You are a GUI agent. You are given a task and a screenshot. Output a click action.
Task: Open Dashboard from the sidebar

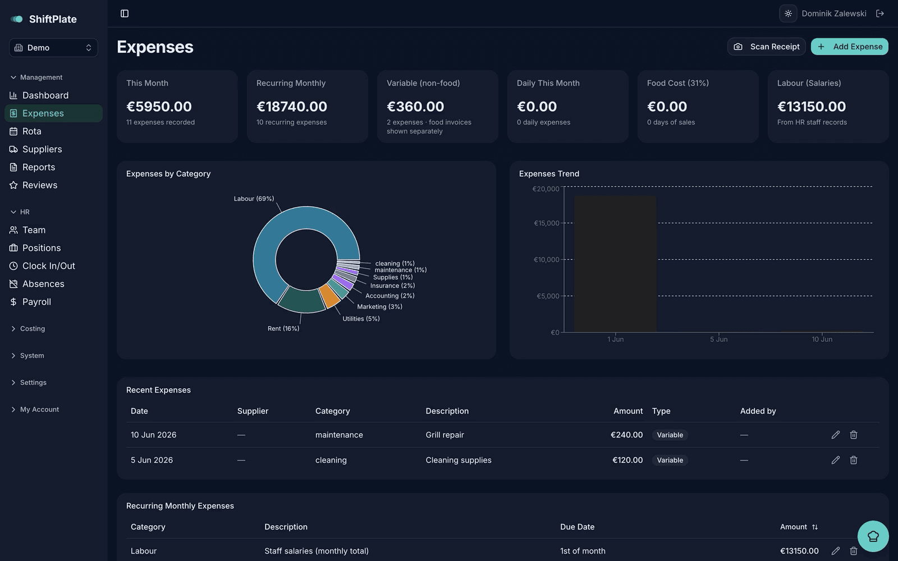point(53,95)
